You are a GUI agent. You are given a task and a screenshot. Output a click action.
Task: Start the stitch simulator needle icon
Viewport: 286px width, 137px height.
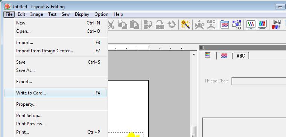[x=276, y=24]
